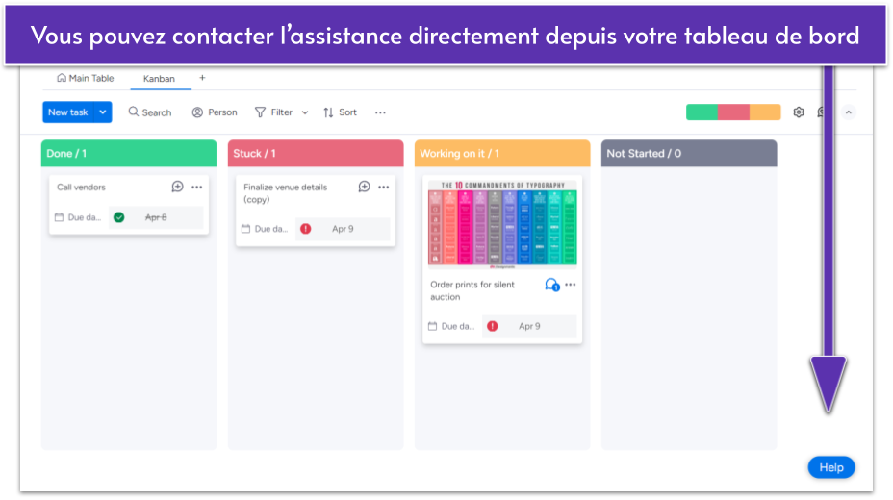Image resolution: width=893 pixels, height=500 pixels.
Task: Click the Help button
Action: point(831,467)
